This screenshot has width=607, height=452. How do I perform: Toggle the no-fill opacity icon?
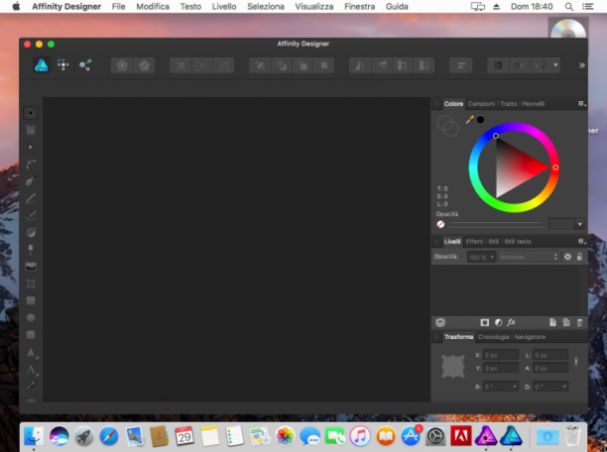click(x=440, y=224)
